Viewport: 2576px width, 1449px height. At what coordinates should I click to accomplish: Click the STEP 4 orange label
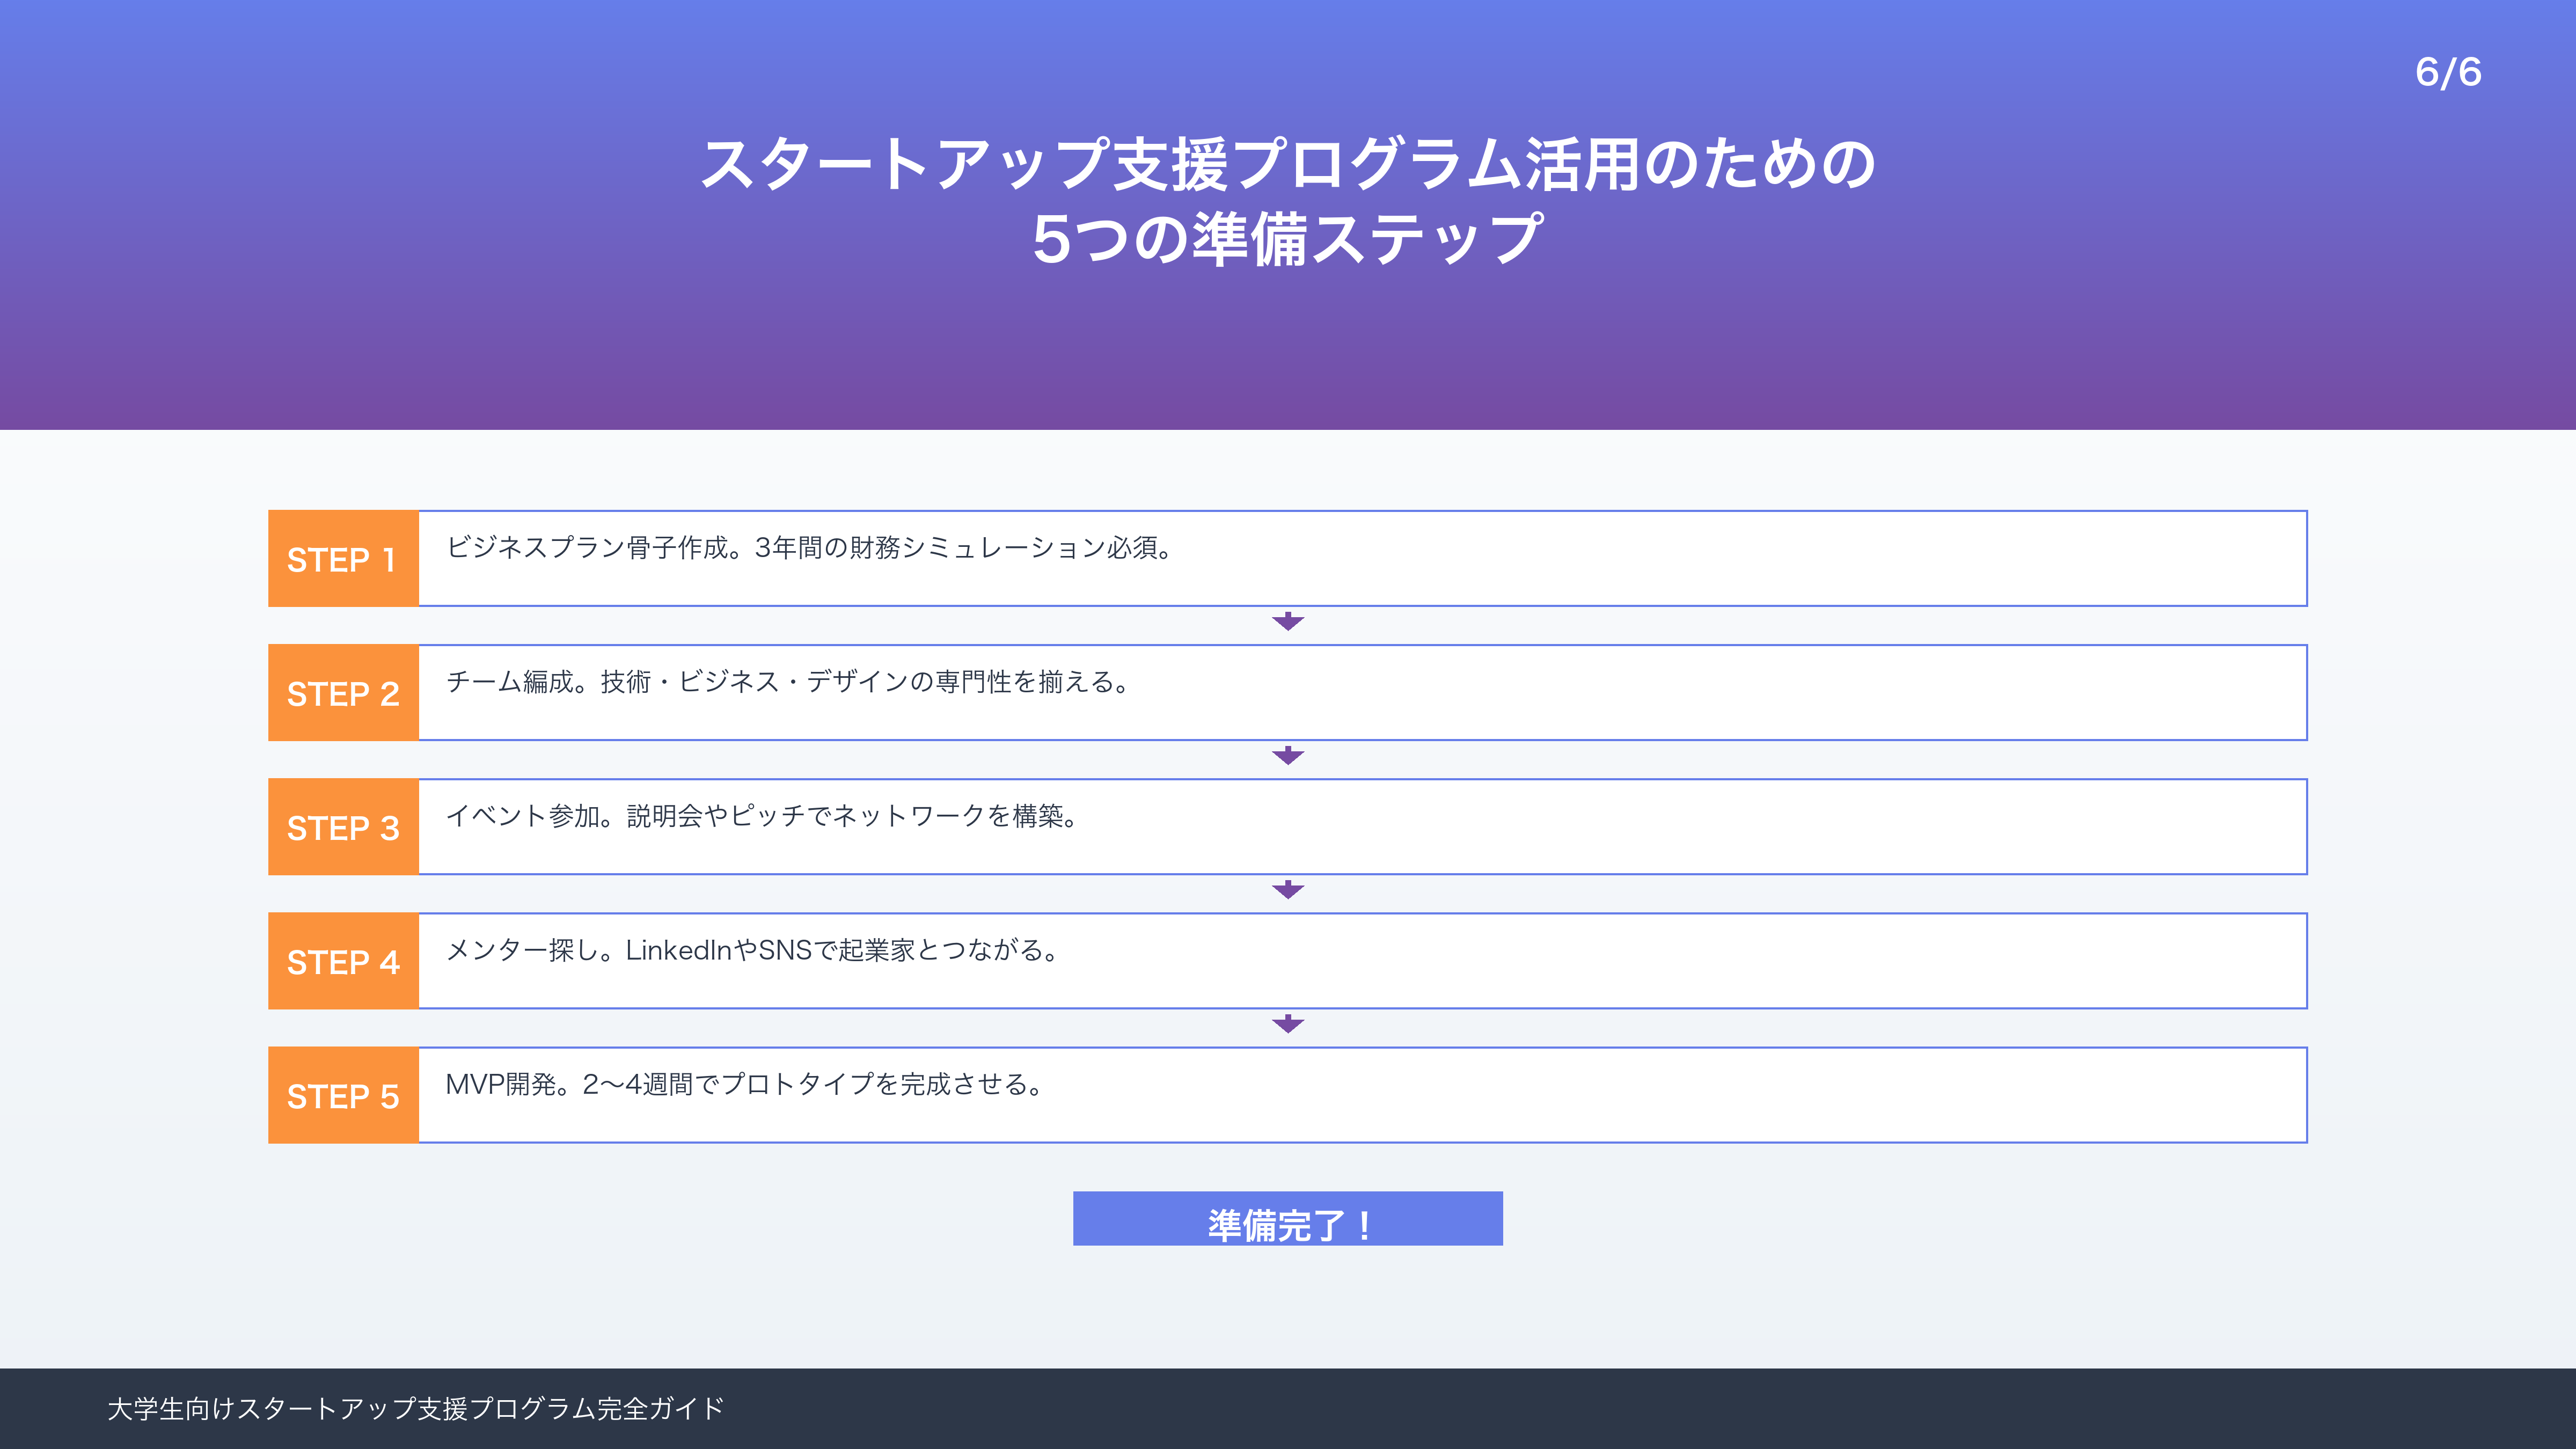[x=343, y=960]
